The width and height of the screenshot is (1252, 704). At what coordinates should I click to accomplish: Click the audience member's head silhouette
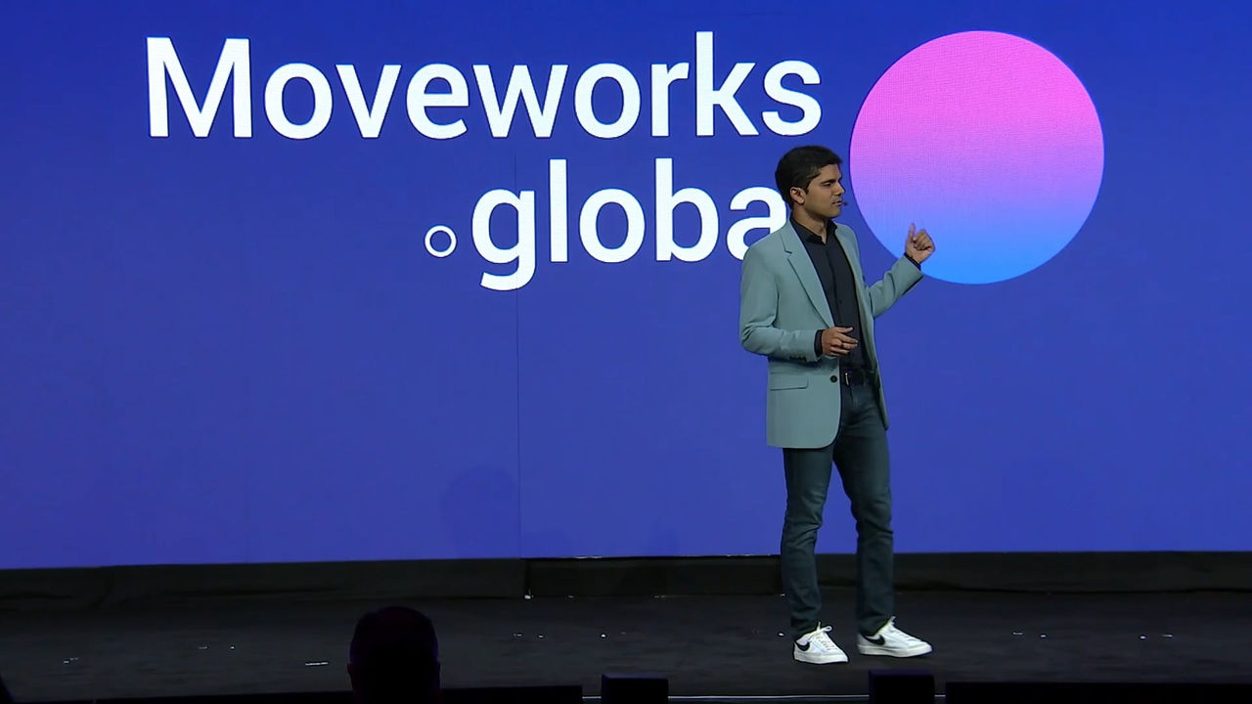393,650
